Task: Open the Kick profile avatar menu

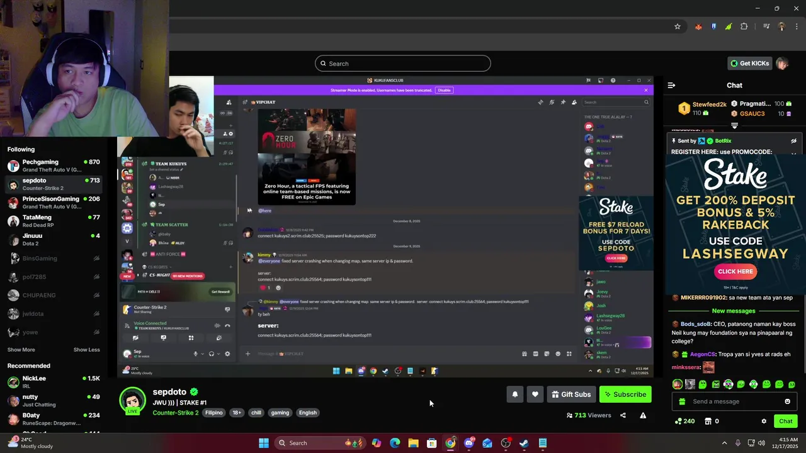Action: point(782,64)
